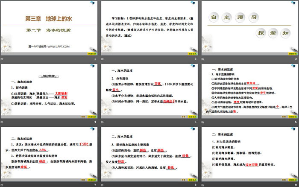Screen dimensions: 299x187
Task: Click the 第一PPT模板网-WWW.1PPT.COM text on slide 1
Action: tap(49, 47)
